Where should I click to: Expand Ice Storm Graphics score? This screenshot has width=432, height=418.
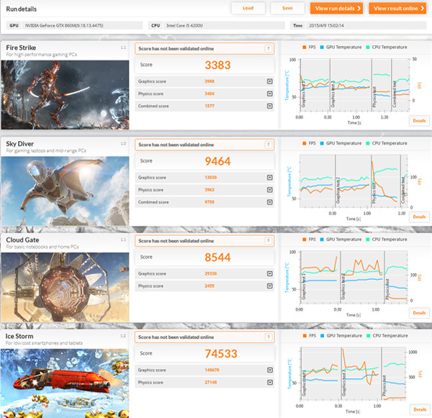[x=270, y=370]
